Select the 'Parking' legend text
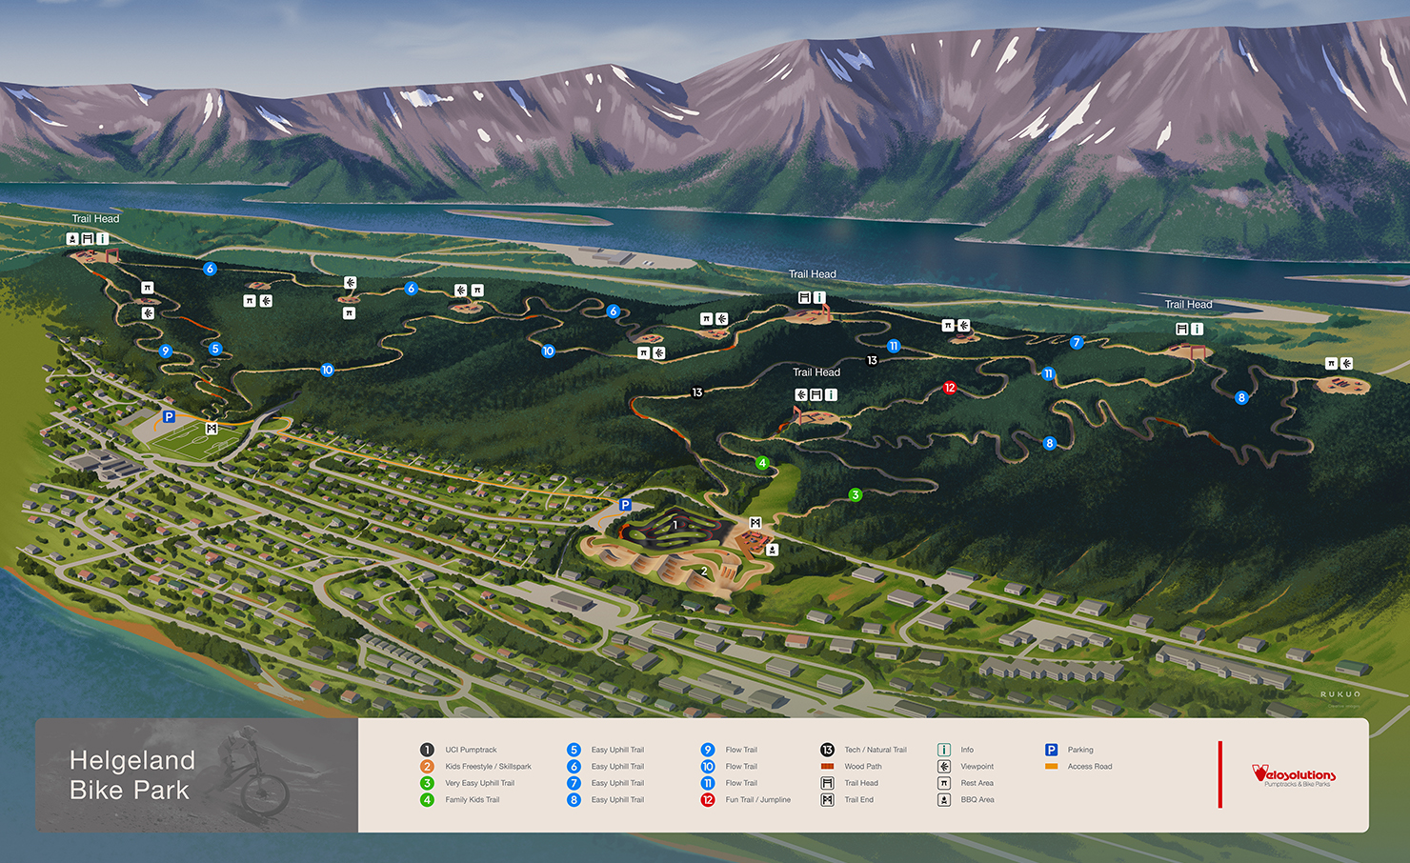The height and width of the screenshot is (863, 1410). point(1080,750)
